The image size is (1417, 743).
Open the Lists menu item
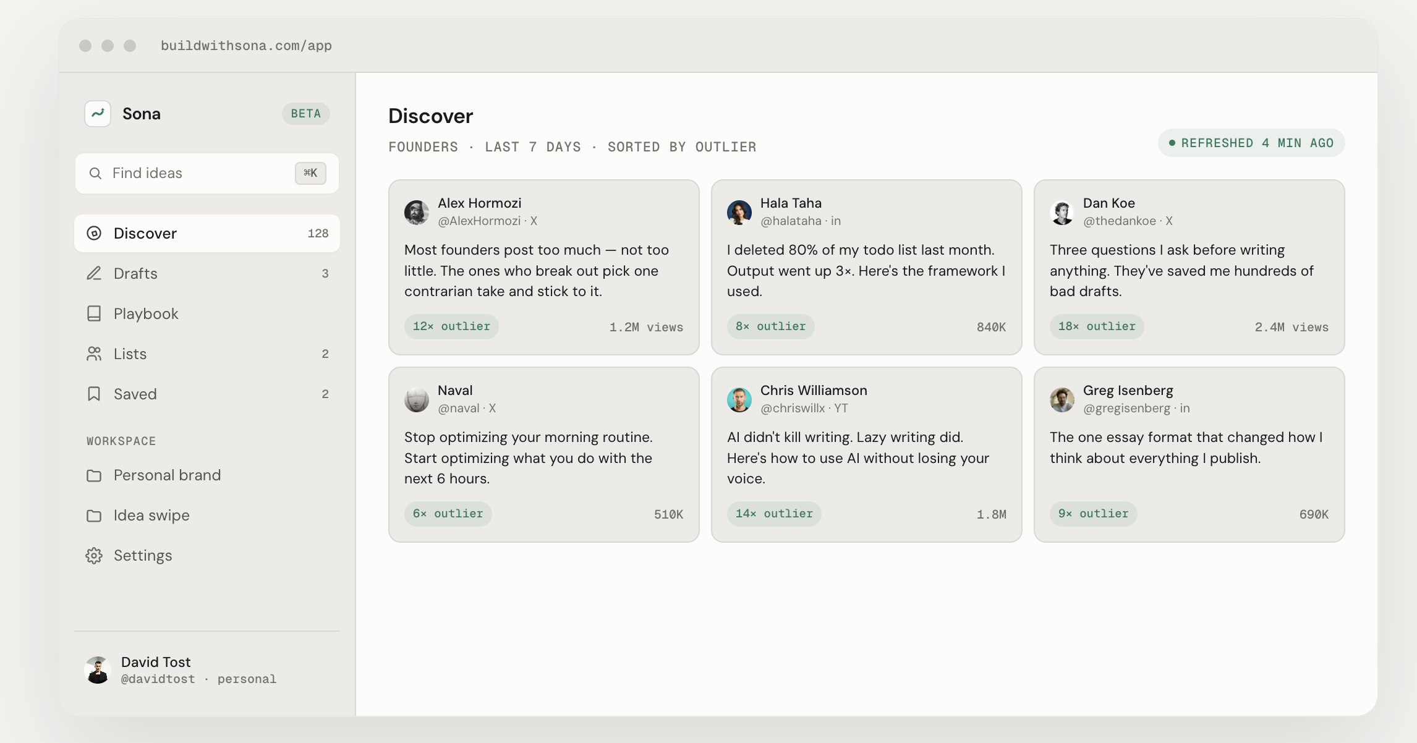pyautogui.click(x=207, y=354)
